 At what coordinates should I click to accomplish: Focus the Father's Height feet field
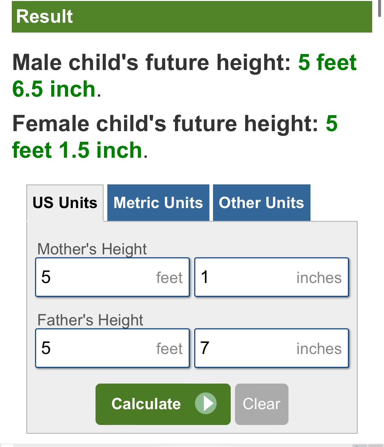[x=113, y=348]
